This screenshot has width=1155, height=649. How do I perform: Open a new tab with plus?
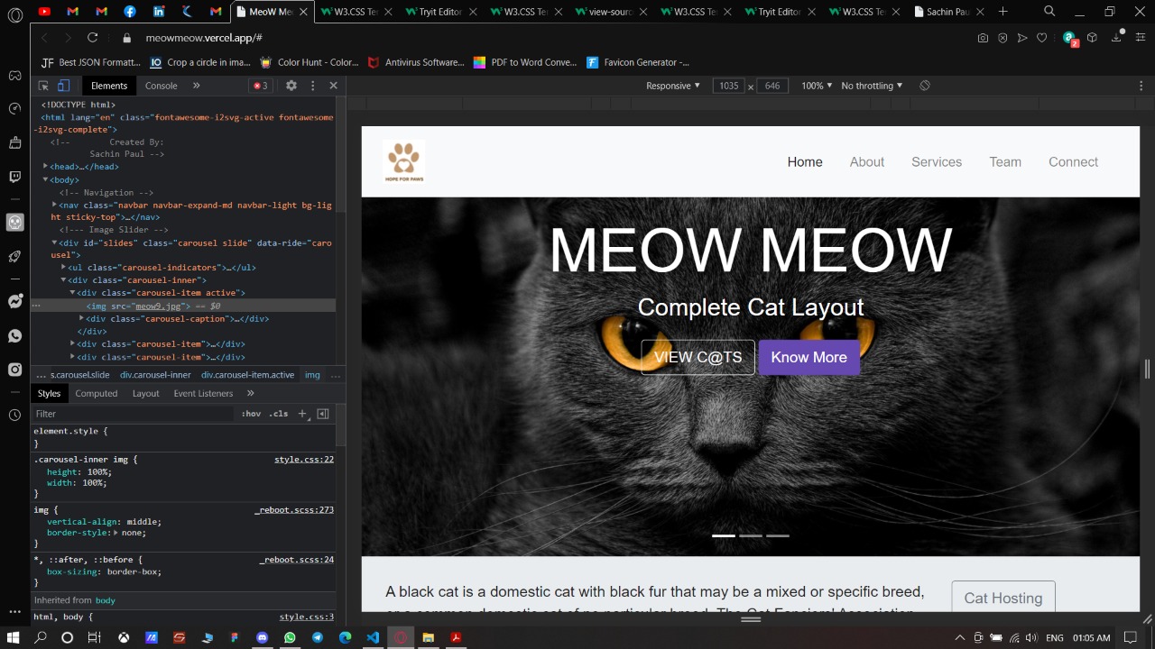[1003, 12]
